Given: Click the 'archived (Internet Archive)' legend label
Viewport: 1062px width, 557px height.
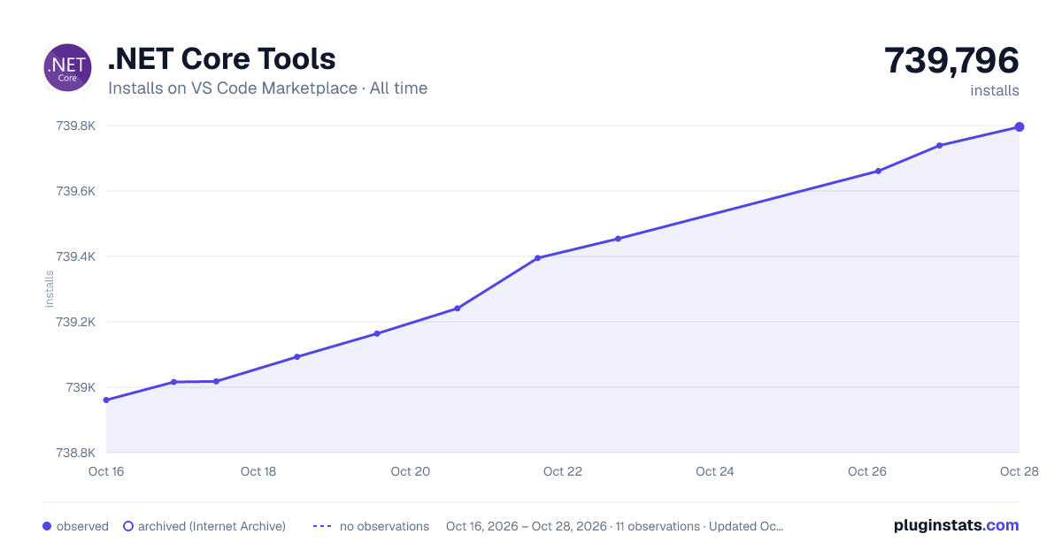Looking at the screenshot, I should click(212, 526).
